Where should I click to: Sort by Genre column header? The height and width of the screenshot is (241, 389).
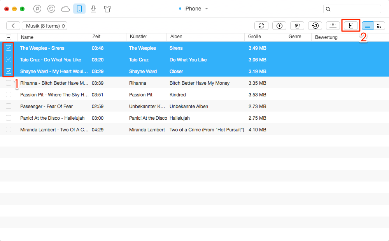[295, 37]
